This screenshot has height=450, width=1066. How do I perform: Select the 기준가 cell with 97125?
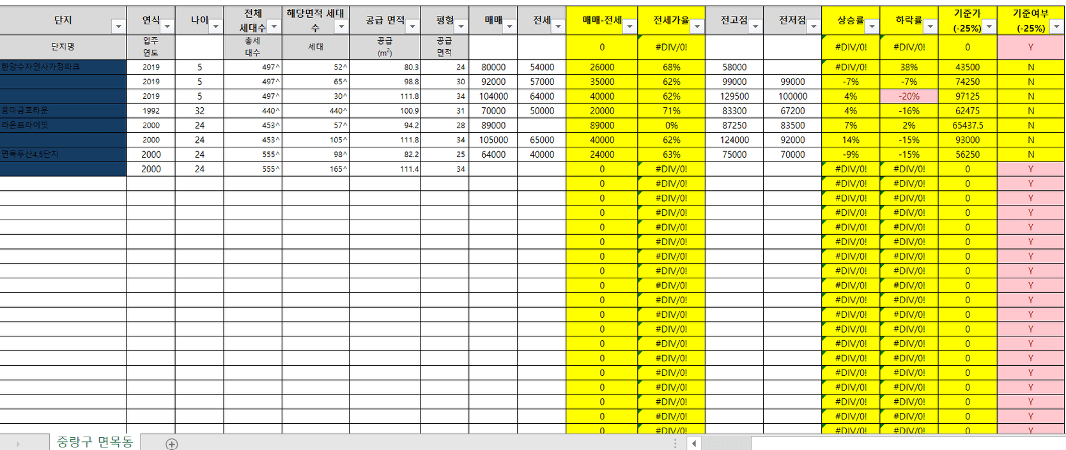pyautogui.click(x=968, y=96)
